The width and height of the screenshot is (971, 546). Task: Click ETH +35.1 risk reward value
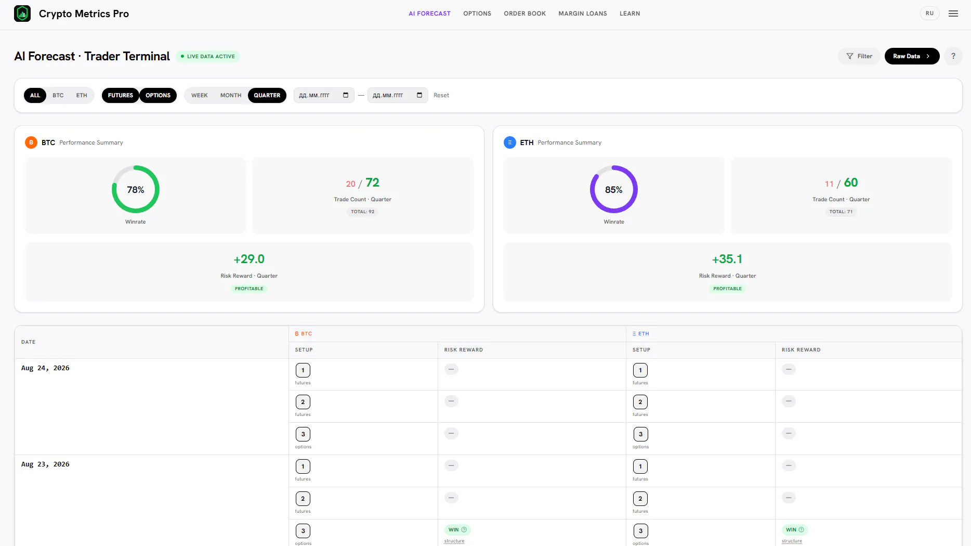tap(727, 259)
